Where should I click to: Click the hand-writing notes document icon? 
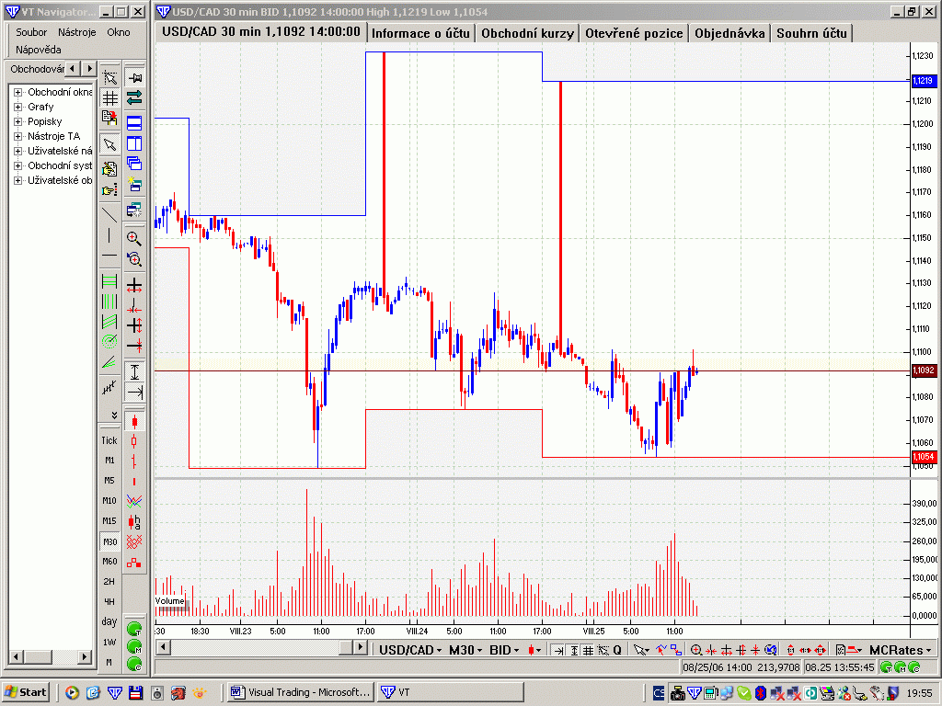(109, 169)
